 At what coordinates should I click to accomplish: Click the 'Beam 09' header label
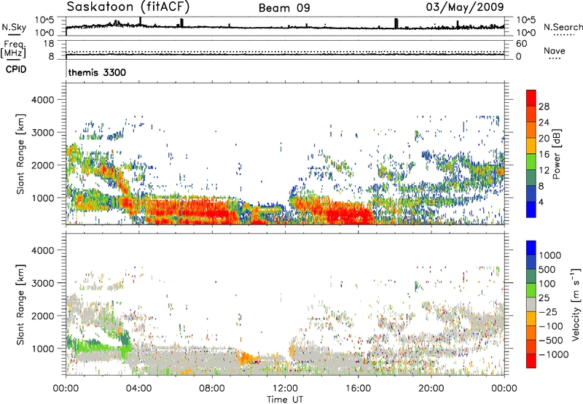coord(284,8)
